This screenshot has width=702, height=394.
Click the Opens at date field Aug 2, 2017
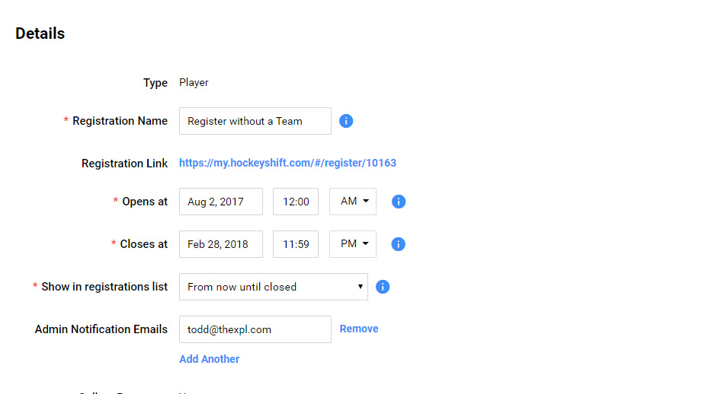coord(220,202)
